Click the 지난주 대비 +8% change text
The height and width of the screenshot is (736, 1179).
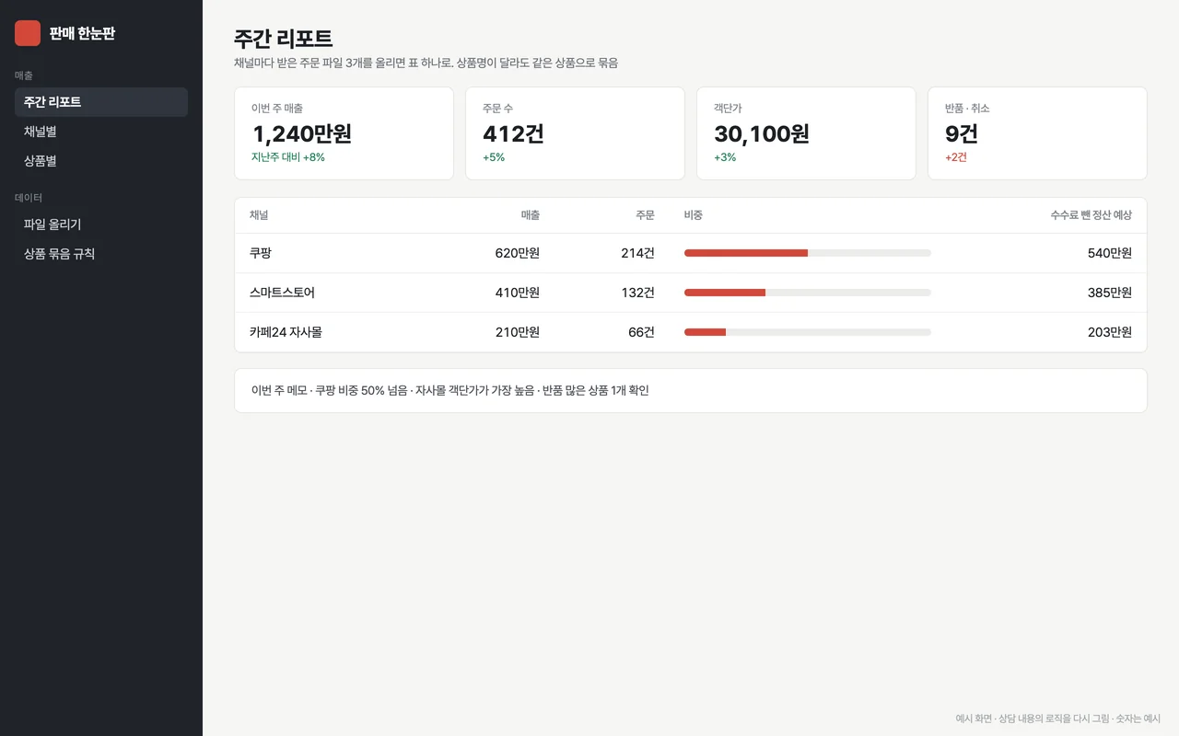[288, 157]
